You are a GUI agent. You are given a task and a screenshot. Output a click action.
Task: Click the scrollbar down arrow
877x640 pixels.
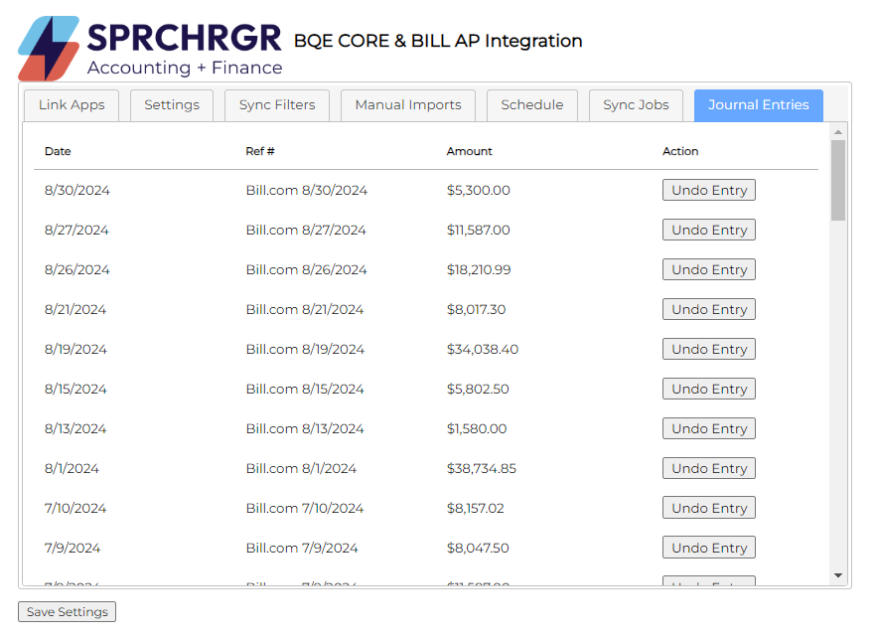[x=838, y=575]
